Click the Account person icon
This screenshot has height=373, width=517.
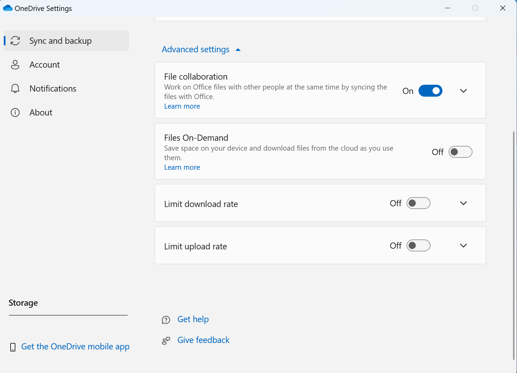(15, 65)
